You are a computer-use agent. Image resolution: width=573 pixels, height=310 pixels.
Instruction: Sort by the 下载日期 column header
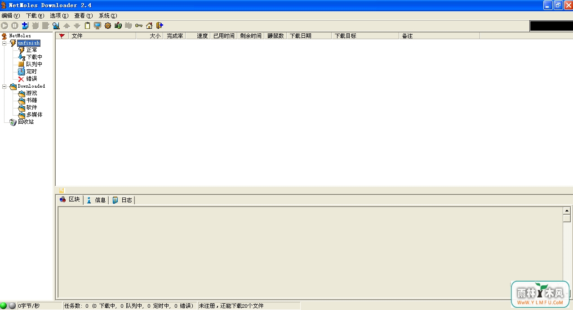pyautogui.click(x=309, y=36)
